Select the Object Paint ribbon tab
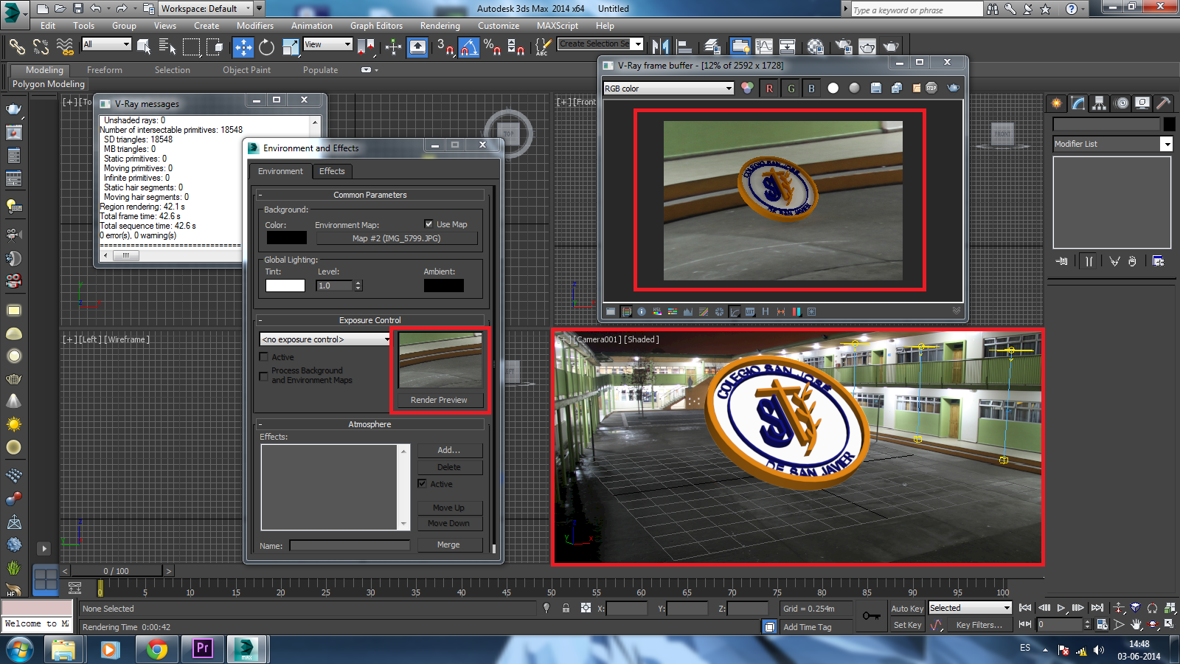Viewport: 1180px width, 664px height. (247, 70)
